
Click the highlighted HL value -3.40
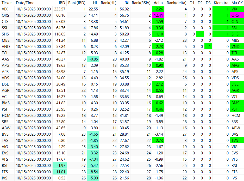coord(93,147)
